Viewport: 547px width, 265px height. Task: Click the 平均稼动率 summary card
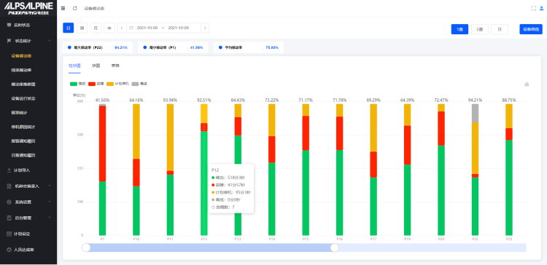tap(249, 47)
